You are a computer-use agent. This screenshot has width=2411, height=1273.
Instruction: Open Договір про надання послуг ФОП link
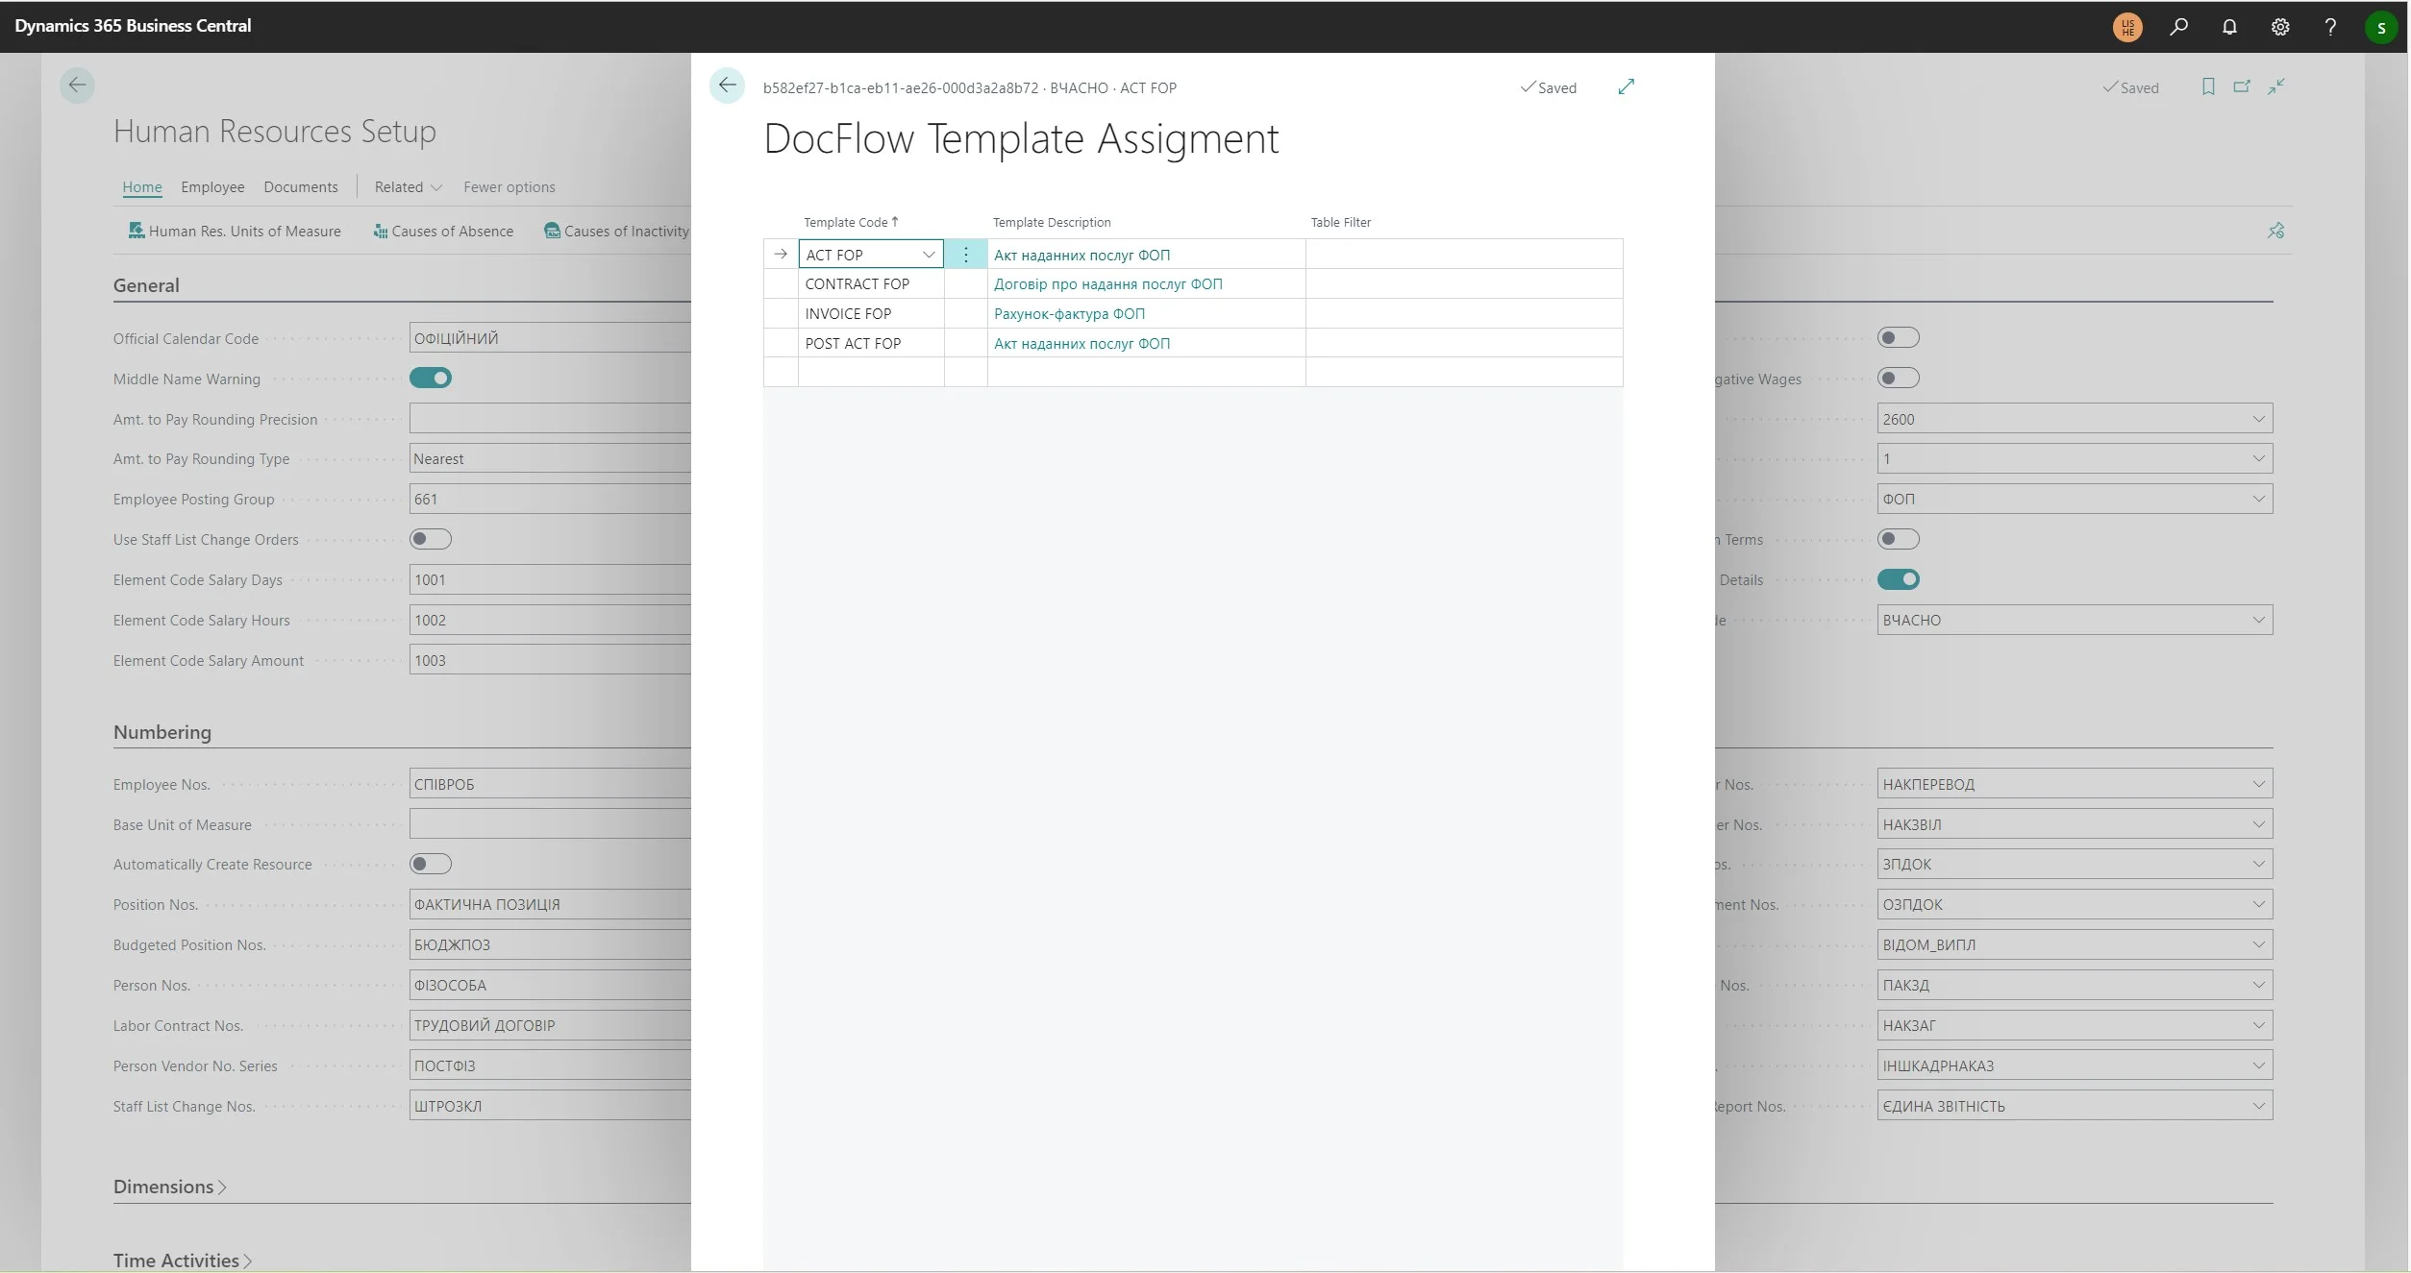(1107, 284)
